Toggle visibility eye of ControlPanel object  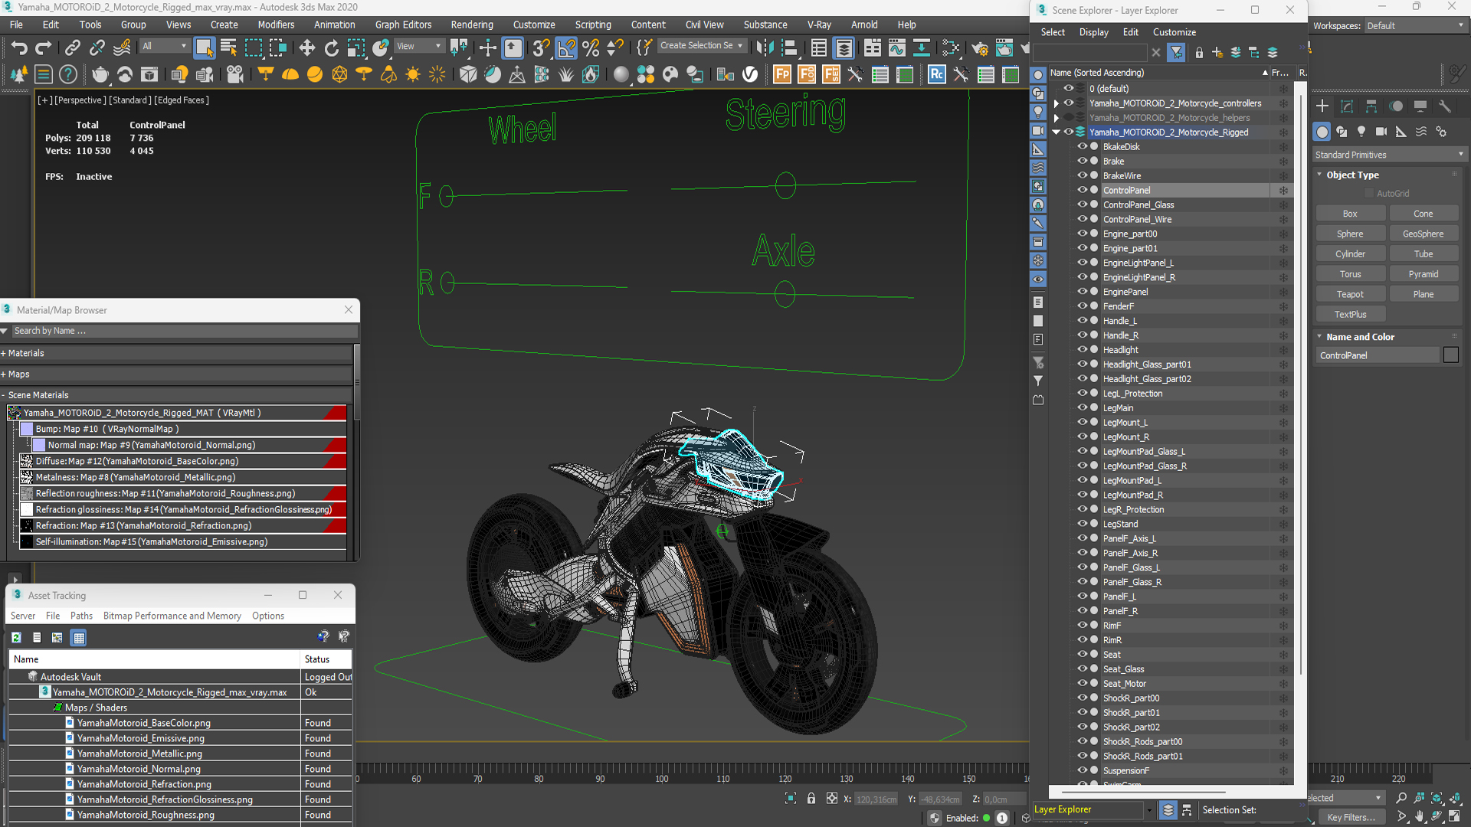(1083, 190)
